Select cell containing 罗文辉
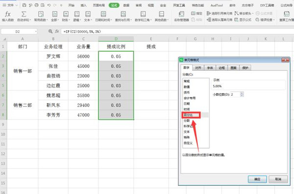 pyautogui.click(x=53, y=56)
